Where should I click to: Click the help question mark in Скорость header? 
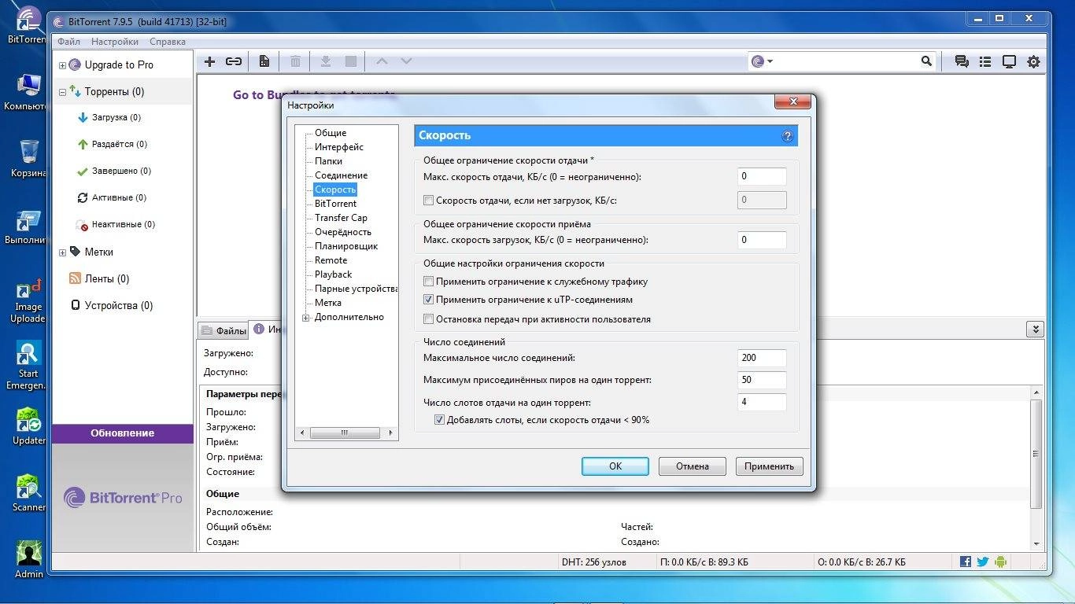point(788,136)
